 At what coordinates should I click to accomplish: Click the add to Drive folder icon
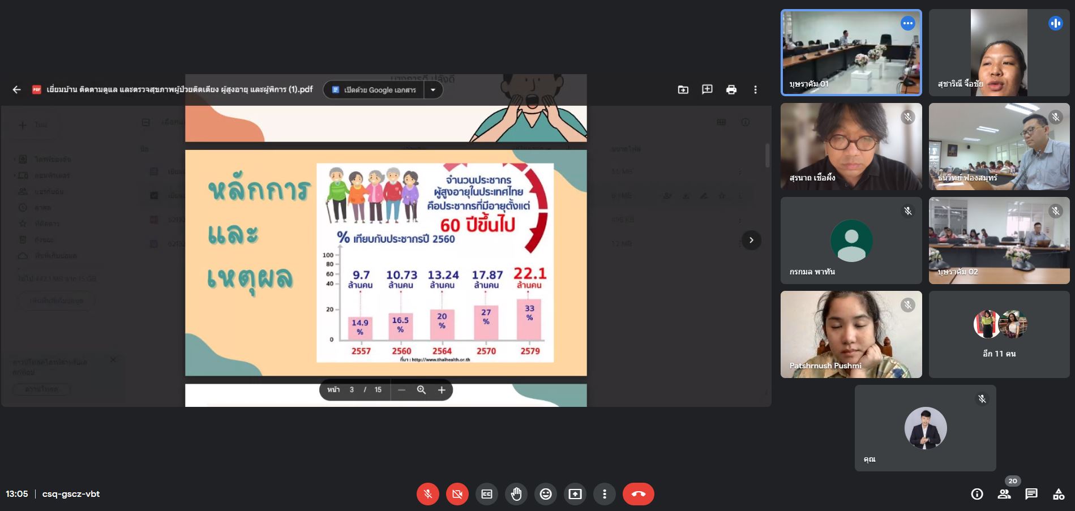(x=683, y=89)
